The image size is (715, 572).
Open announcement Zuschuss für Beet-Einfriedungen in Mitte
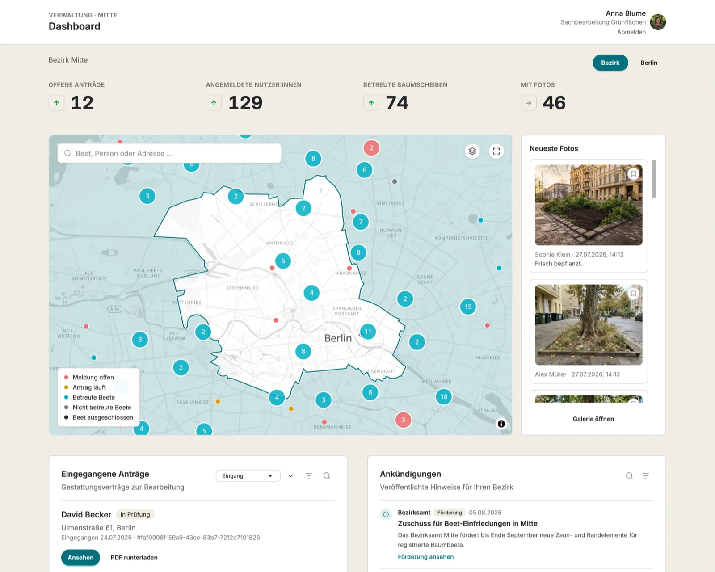click(467, 523)
